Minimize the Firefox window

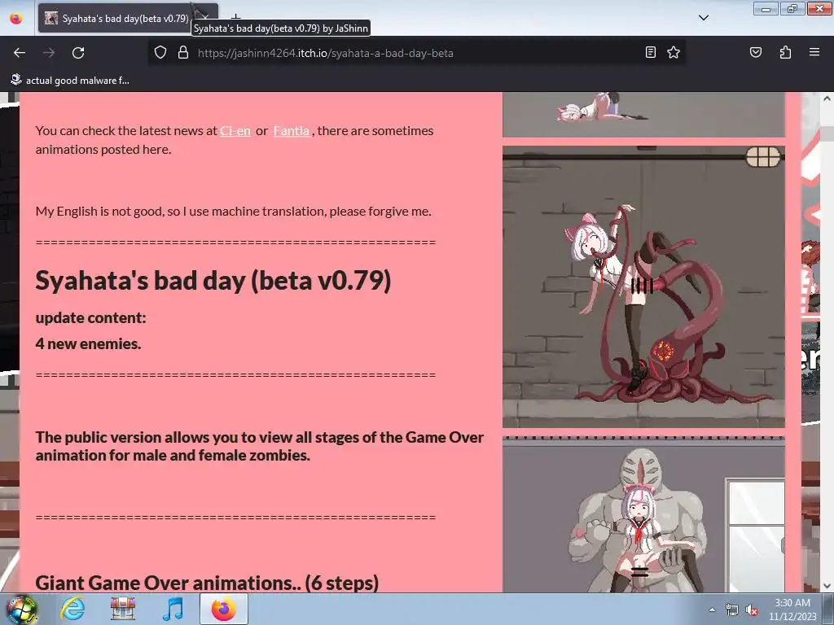click(766, 8)
